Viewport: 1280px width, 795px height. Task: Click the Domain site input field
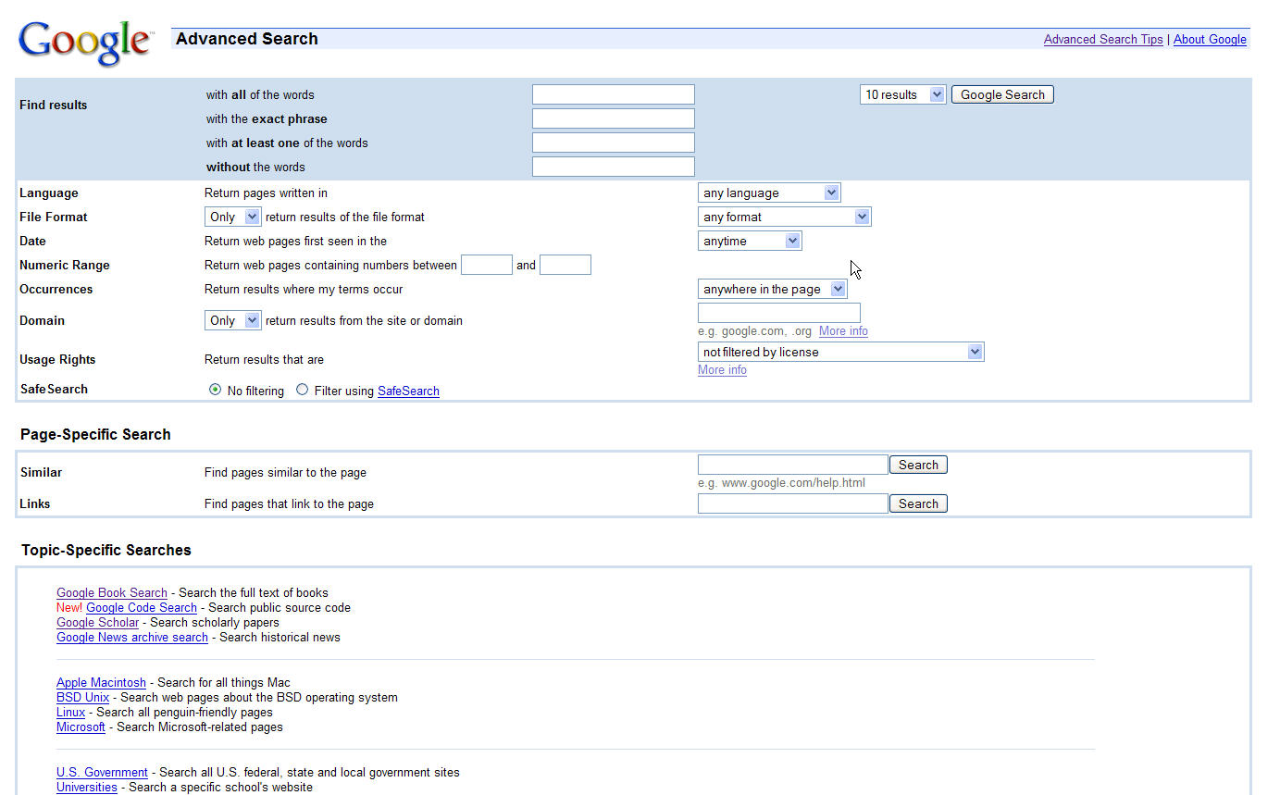click(779, 313)
